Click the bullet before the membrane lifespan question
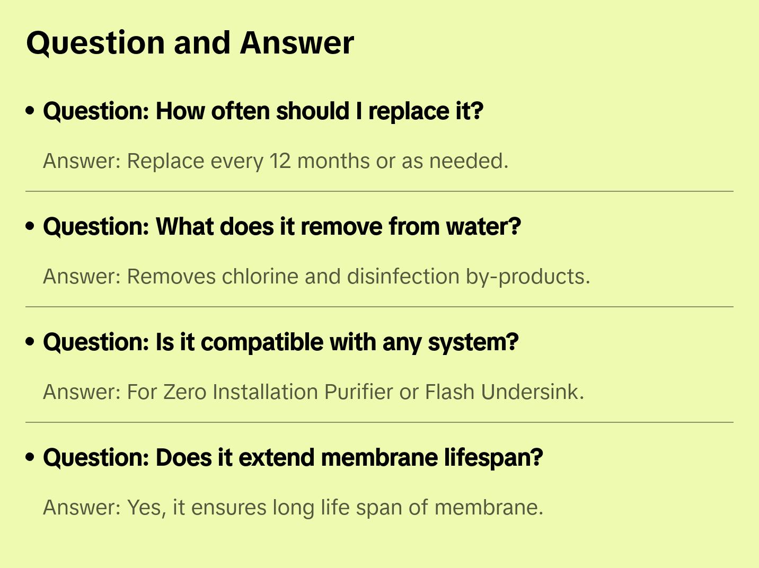This screenshot has width=759, height=568. (30, 458)
